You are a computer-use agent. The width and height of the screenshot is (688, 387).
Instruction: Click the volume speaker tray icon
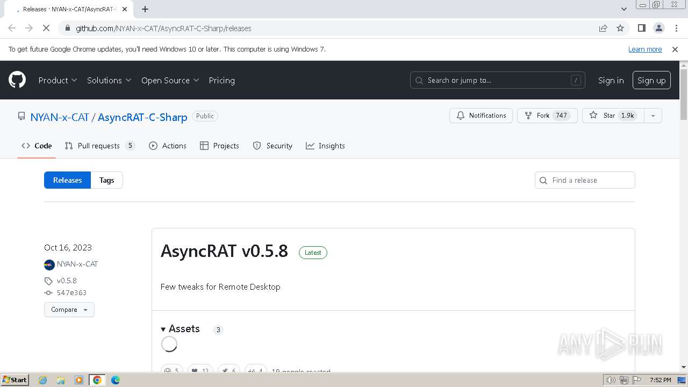611,380
